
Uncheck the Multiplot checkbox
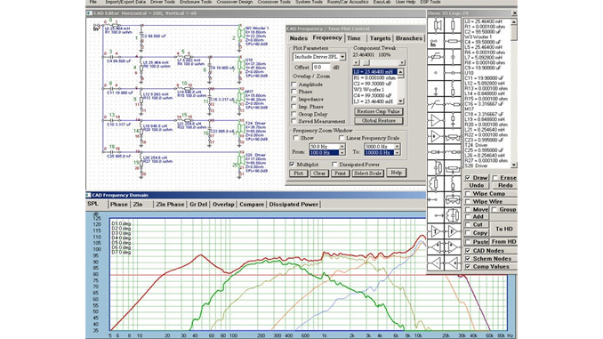293,165
